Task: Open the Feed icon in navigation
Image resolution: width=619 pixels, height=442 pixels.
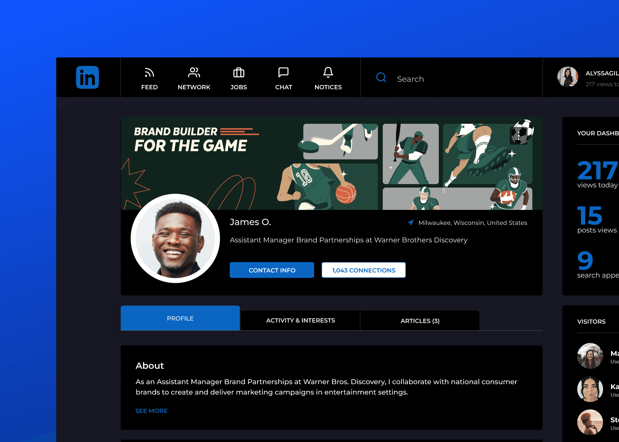Action: click(149, 73)
